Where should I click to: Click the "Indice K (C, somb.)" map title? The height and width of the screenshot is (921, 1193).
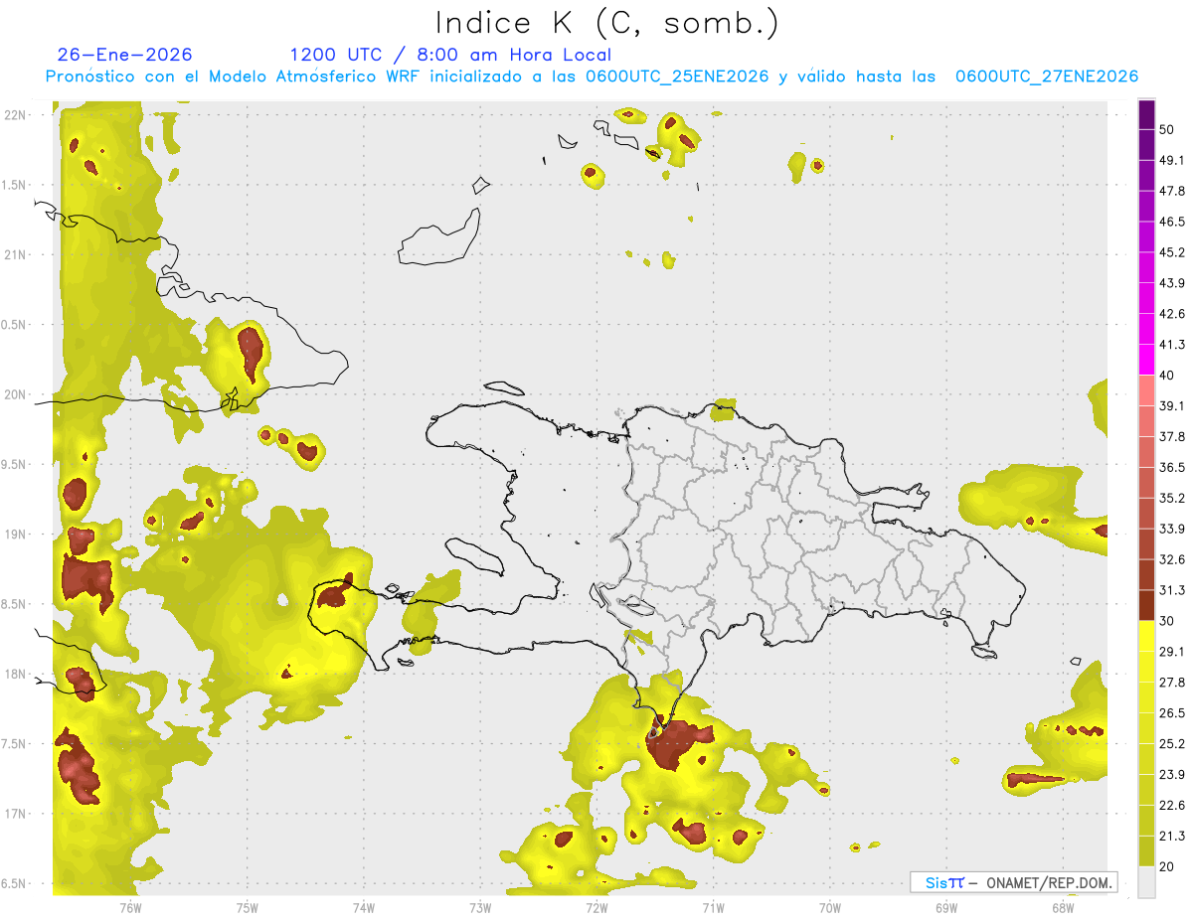pyautogui.click(x=606, y=23)
